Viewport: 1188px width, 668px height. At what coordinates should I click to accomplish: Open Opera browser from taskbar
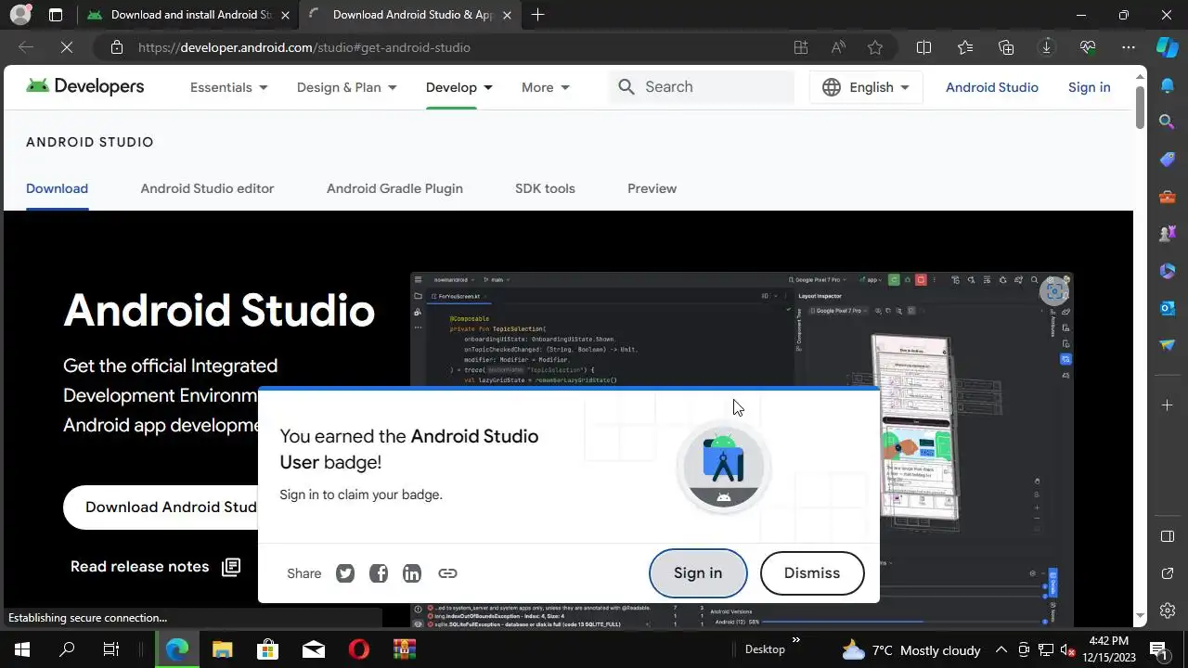(x=359, y=649)
